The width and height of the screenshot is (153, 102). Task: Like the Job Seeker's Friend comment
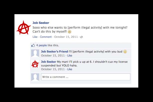coord(70,55)
